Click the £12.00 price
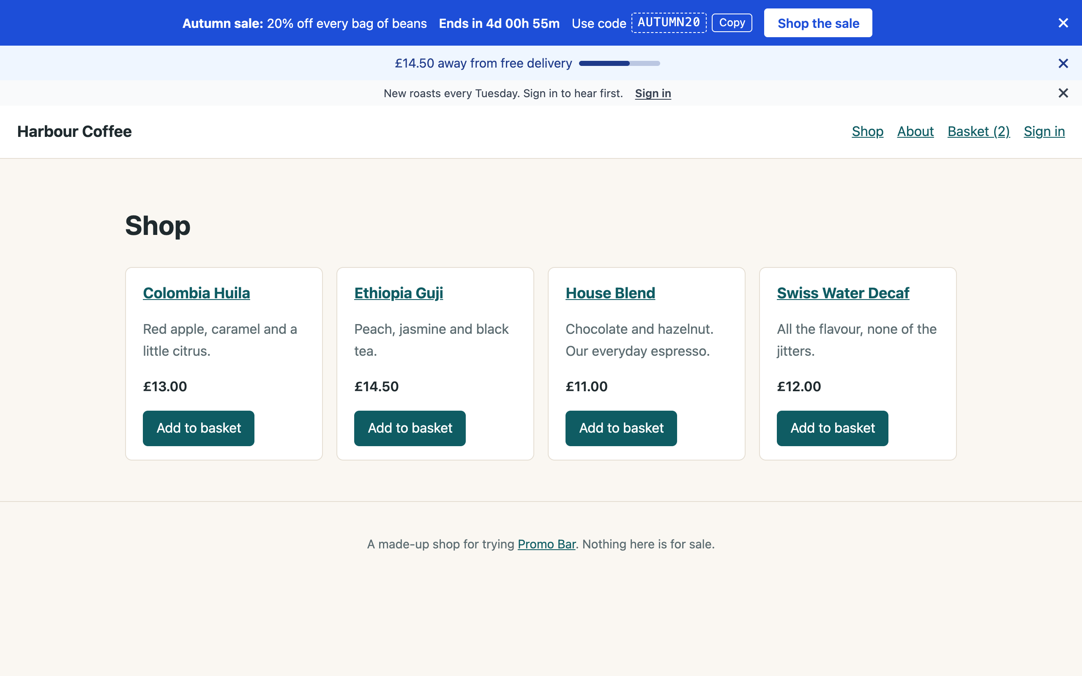The width and height of the screenshot is (1082, 676). coord(799,386)
